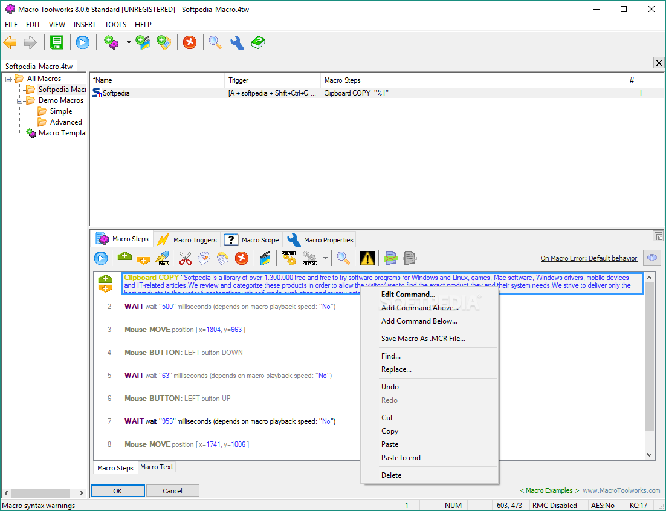Open the TOOLS menu
666x511 pixels.
tap(115, 25)
